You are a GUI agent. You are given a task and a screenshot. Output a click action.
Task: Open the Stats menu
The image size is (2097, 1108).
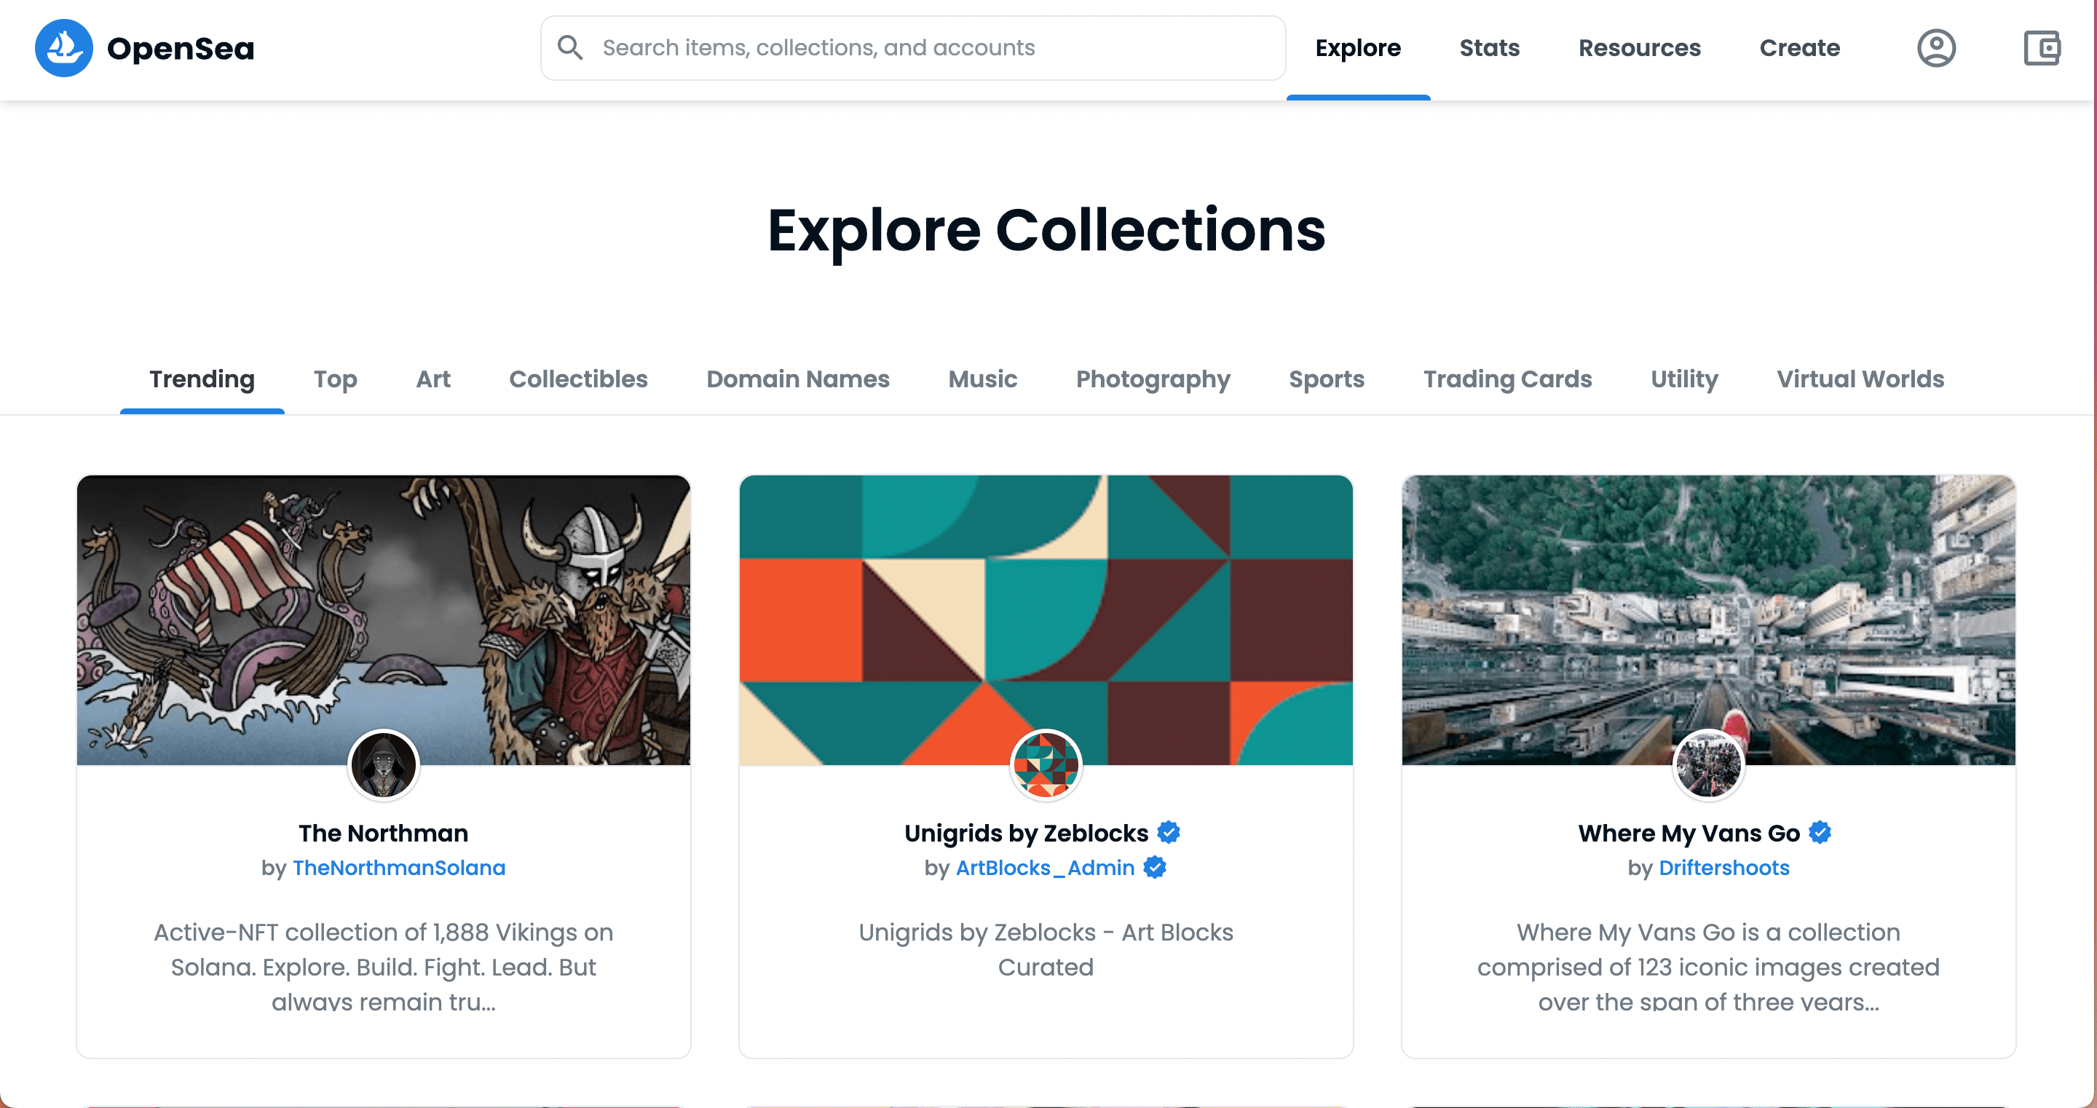coord(1489,48)
